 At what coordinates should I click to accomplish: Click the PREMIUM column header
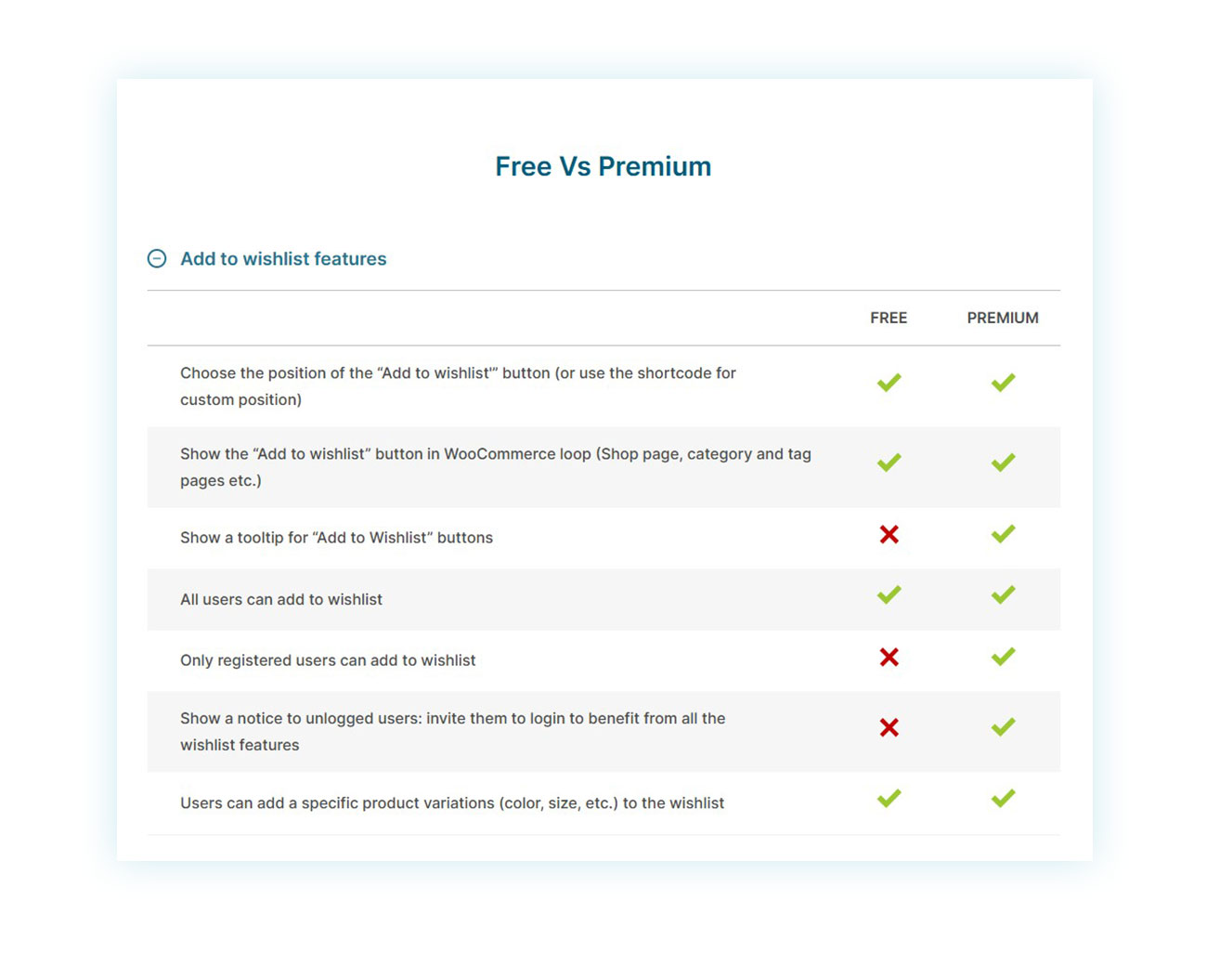tap(1003, 318)
